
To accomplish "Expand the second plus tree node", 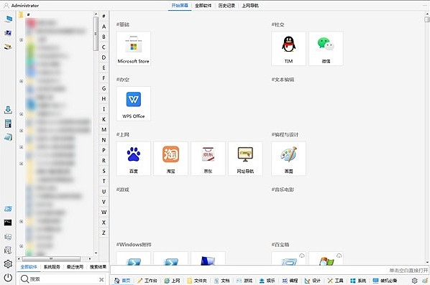I will click(x=21, y=81).
